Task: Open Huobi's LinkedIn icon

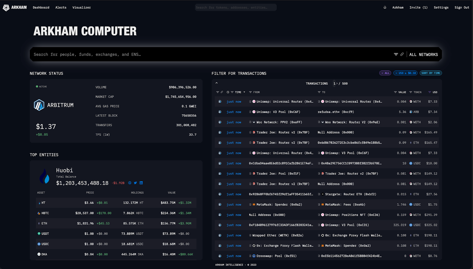Action: click(141, 183)
